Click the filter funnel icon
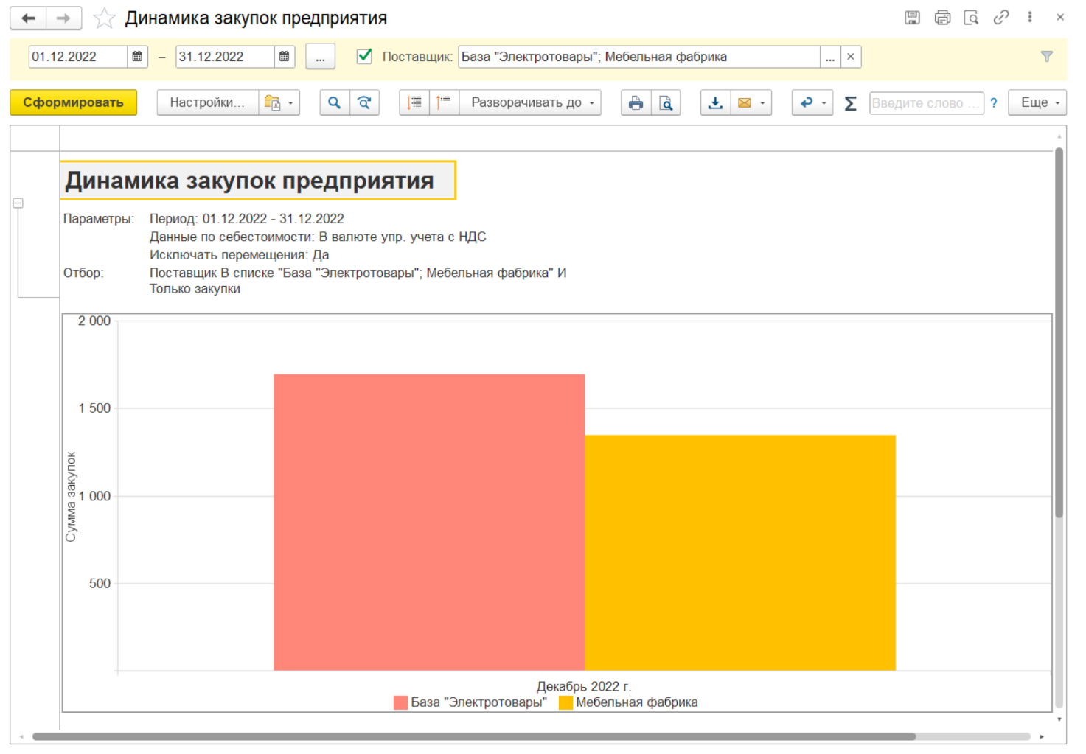 (1046, 57)
